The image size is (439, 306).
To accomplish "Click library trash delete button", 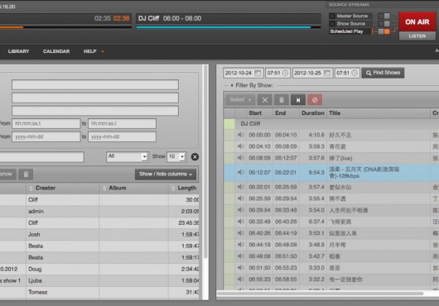I will click(x=26, y=175).
